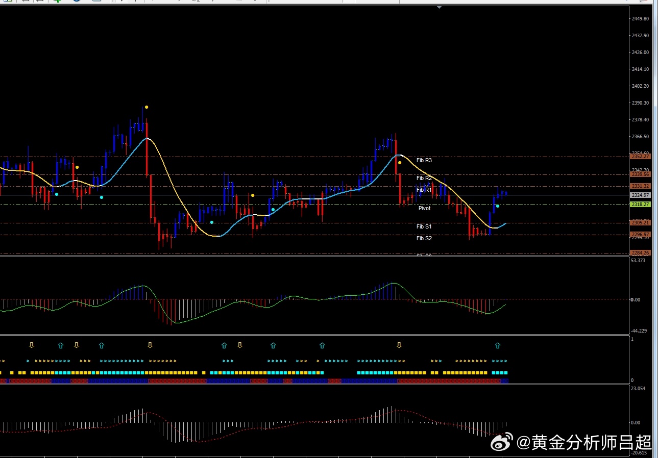
Task: Click the yellow dot above the highest candle peak
Action: (x=147, y=107)
